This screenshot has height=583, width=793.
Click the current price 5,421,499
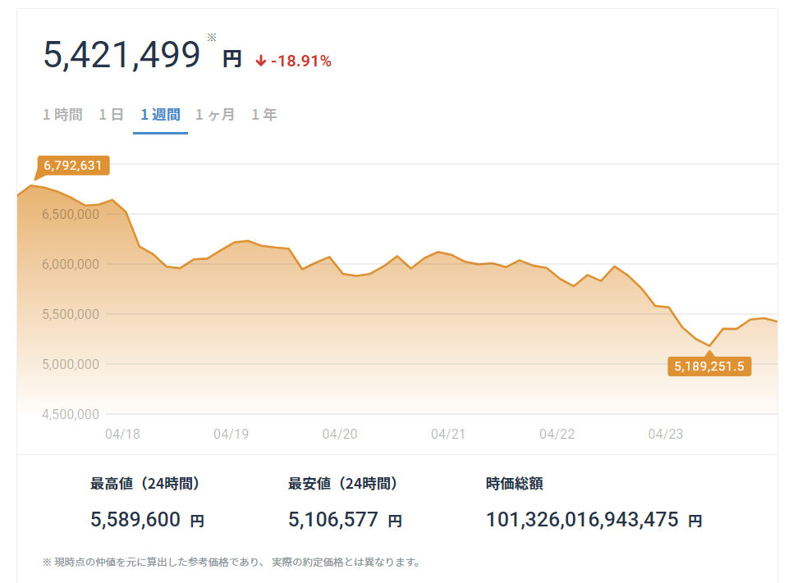coord(121,55)
